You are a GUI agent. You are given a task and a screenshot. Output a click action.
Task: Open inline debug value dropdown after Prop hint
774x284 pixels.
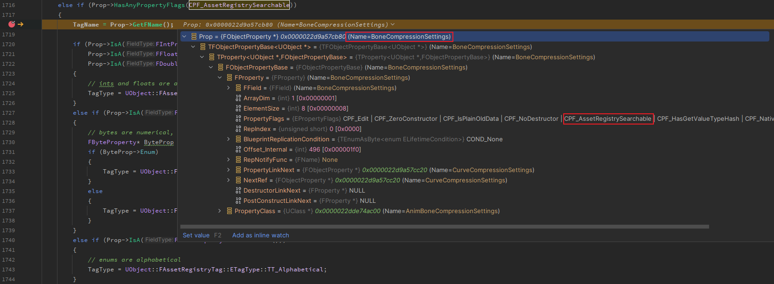[x=393, y=24]
